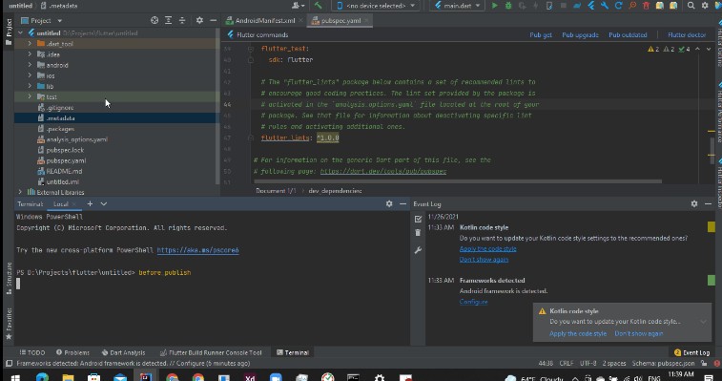
Task: Click the Build hammer icon in toolbar
Action: pyautogui.click(x=319, y=6)
